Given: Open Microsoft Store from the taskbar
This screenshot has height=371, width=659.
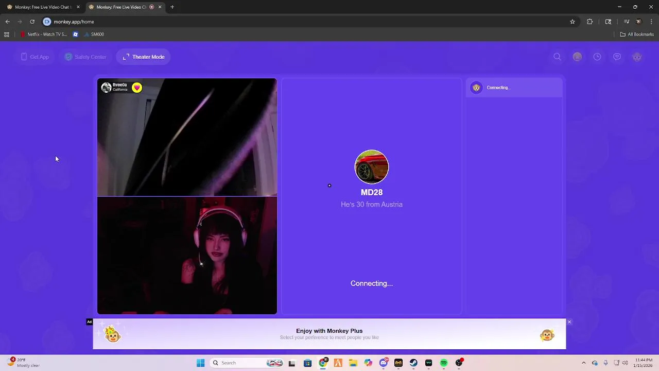Looking at the screenshot, I should [307, 363].
